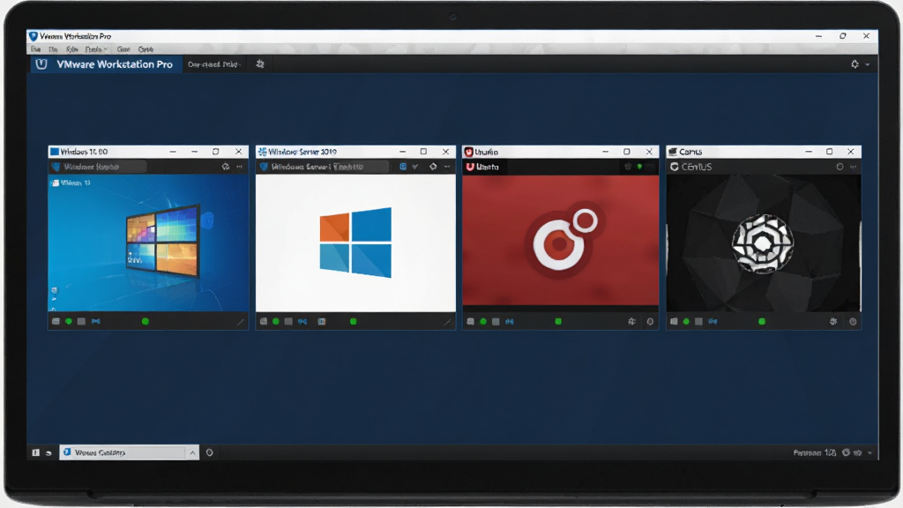Click the gear icon in the Windows Server VM toolbar

click(x=433, y=167)
